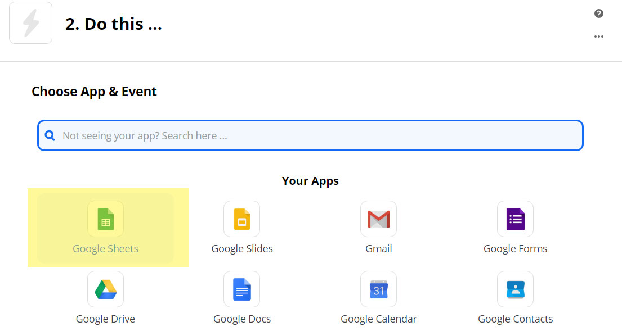
Task: Pick the Google Docs app icon
Action: click(241, 289)
